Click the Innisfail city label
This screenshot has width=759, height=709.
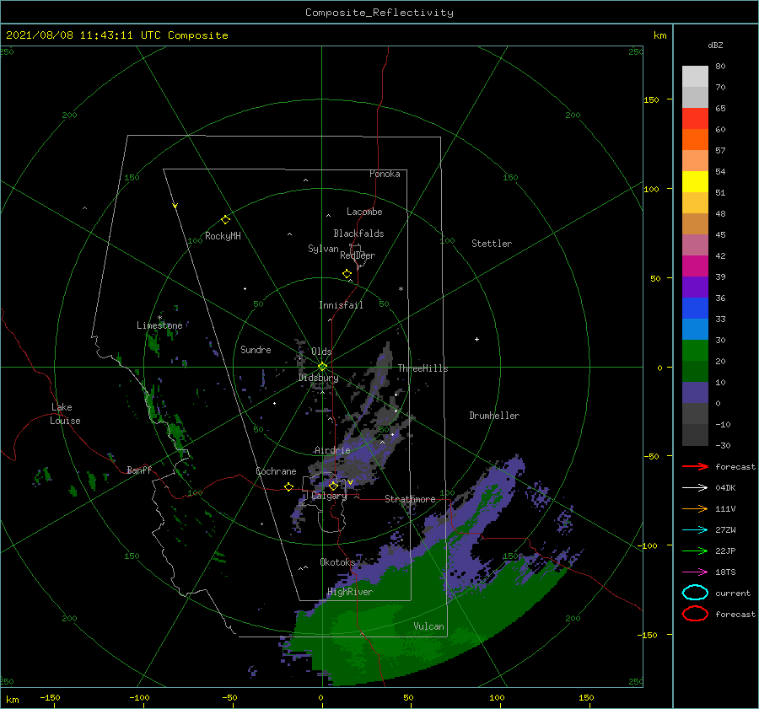(x=341, y=305)
